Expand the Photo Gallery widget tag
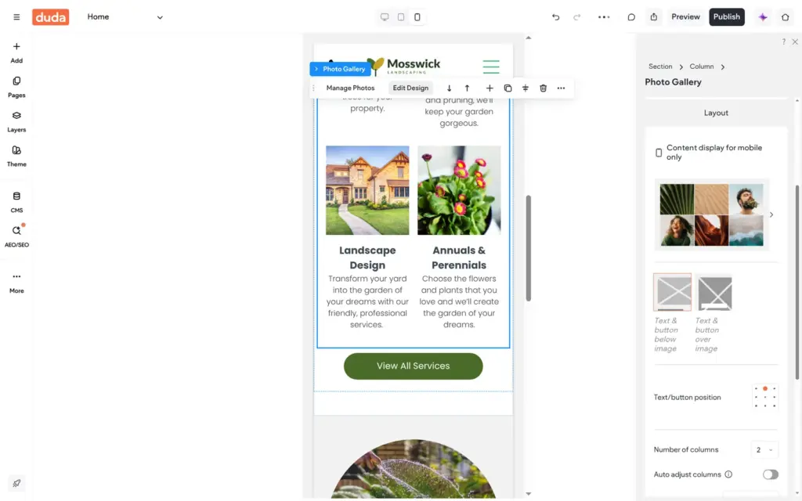This screenshot has width=802, height=501. coord(340,69)
